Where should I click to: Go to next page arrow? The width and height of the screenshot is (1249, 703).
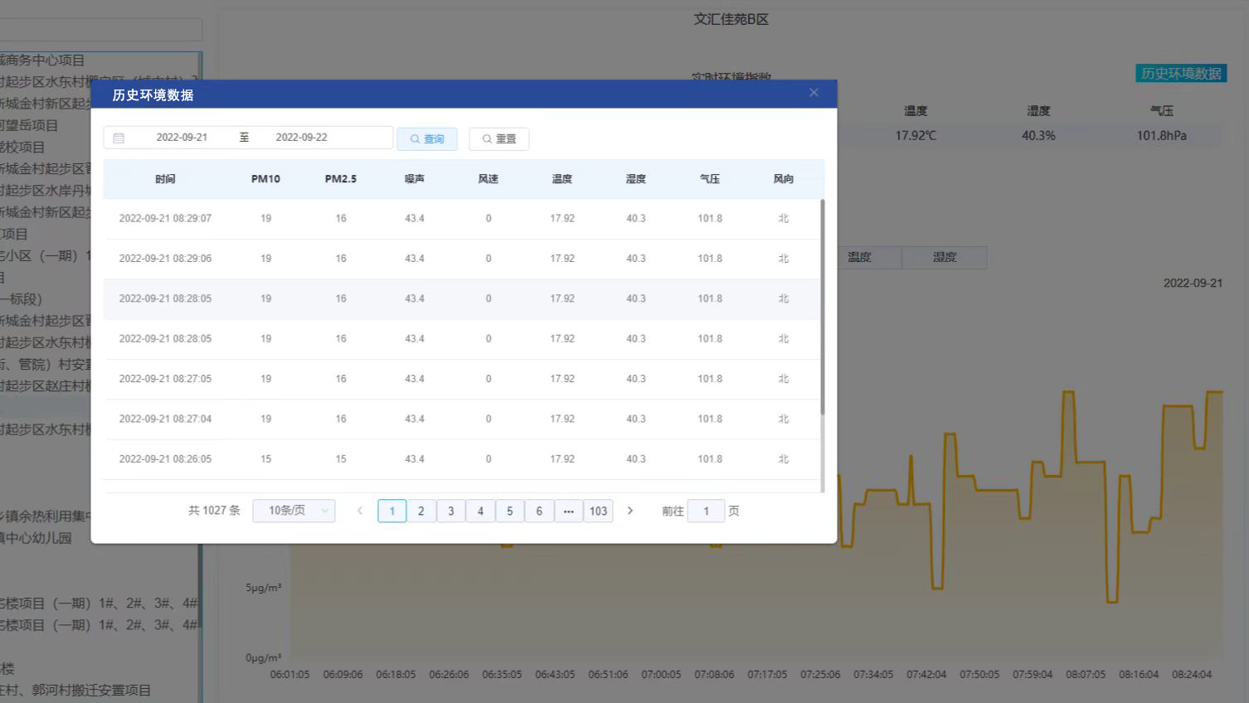click(x=630, y=511)
